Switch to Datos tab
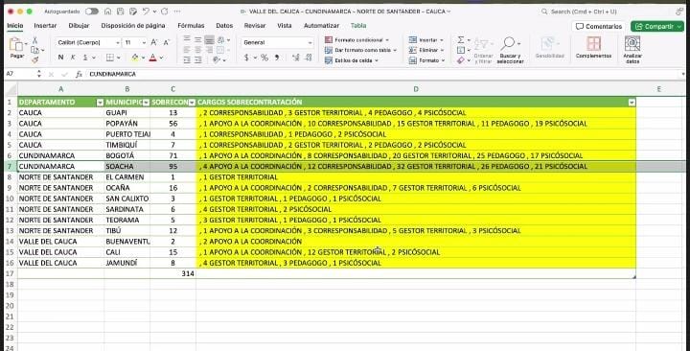This screenshot has width=690, height=351. pos(224,26)
